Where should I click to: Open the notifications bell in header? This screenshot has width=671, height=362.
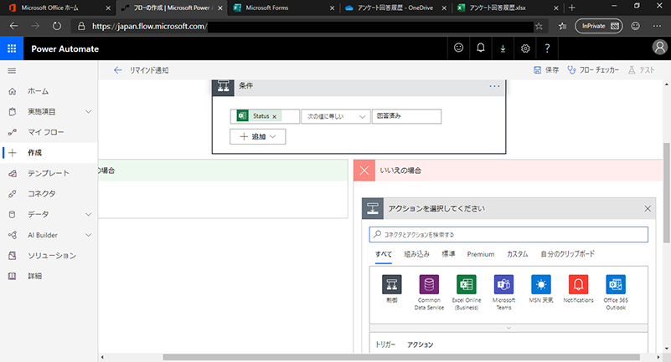tap(481, 48)
